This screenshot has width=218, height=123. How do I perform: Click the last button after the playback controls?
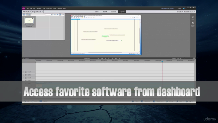pos(120,58)
